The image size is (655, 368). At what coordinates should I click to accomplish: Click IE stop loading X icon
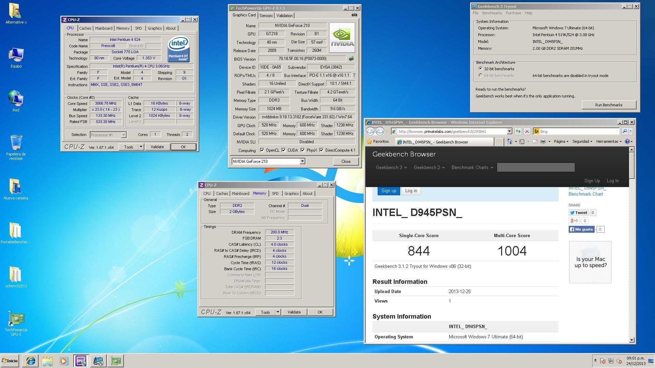[x=527, y=131]
